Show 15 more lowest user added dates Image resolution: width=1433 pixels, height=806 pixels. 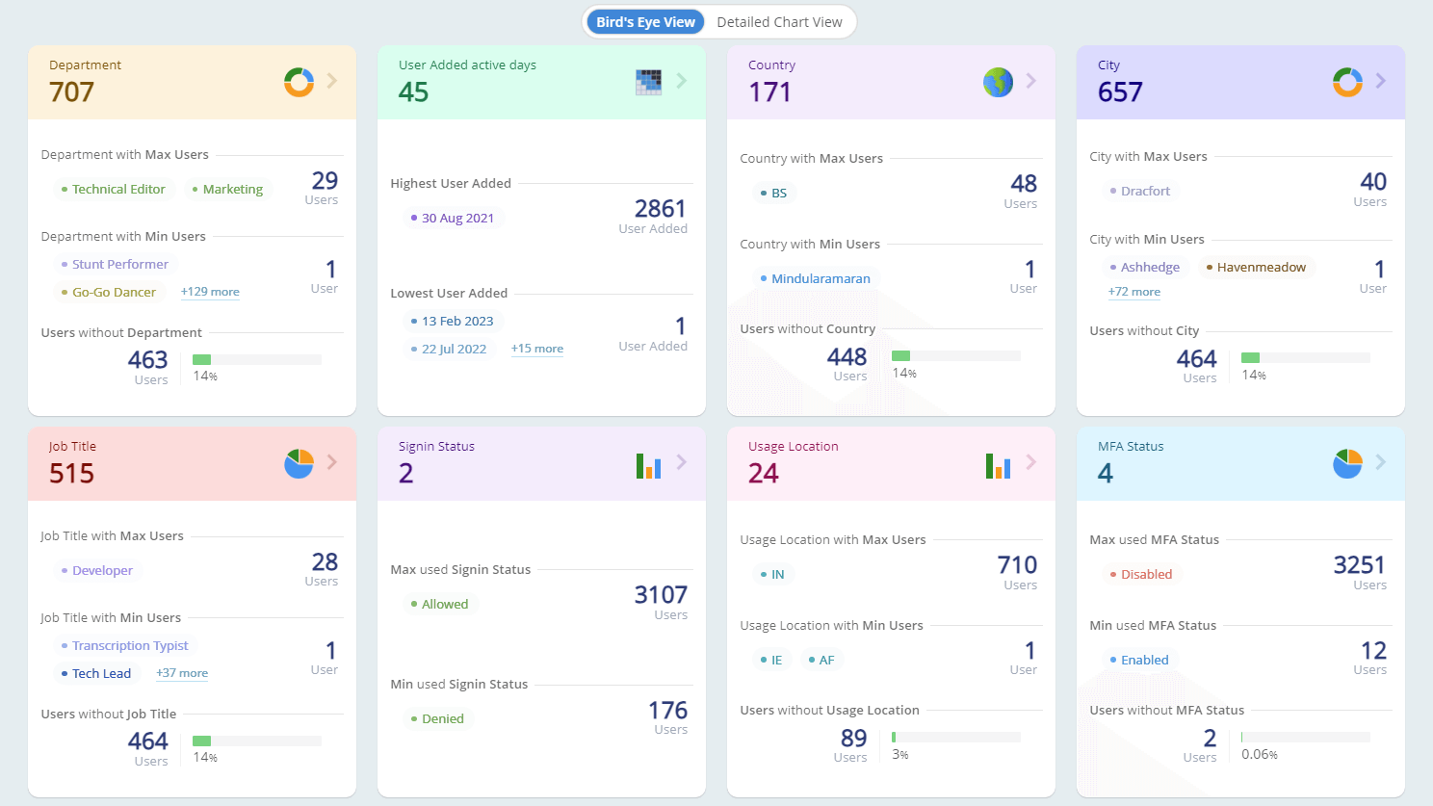coord(536,348)
